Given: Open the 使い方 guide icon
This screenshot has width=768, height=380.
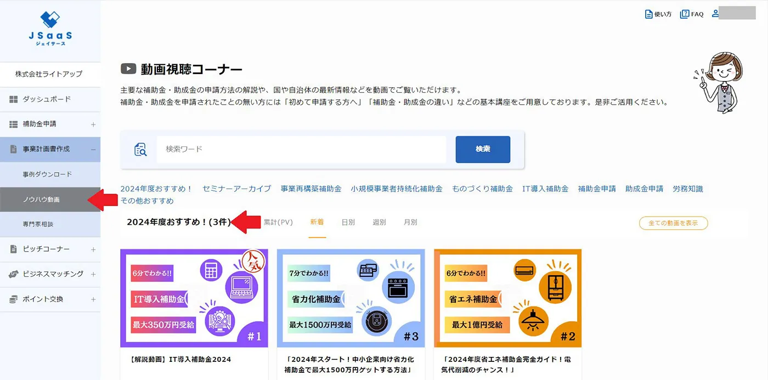Looking at the screenshot, I should 649,14.
